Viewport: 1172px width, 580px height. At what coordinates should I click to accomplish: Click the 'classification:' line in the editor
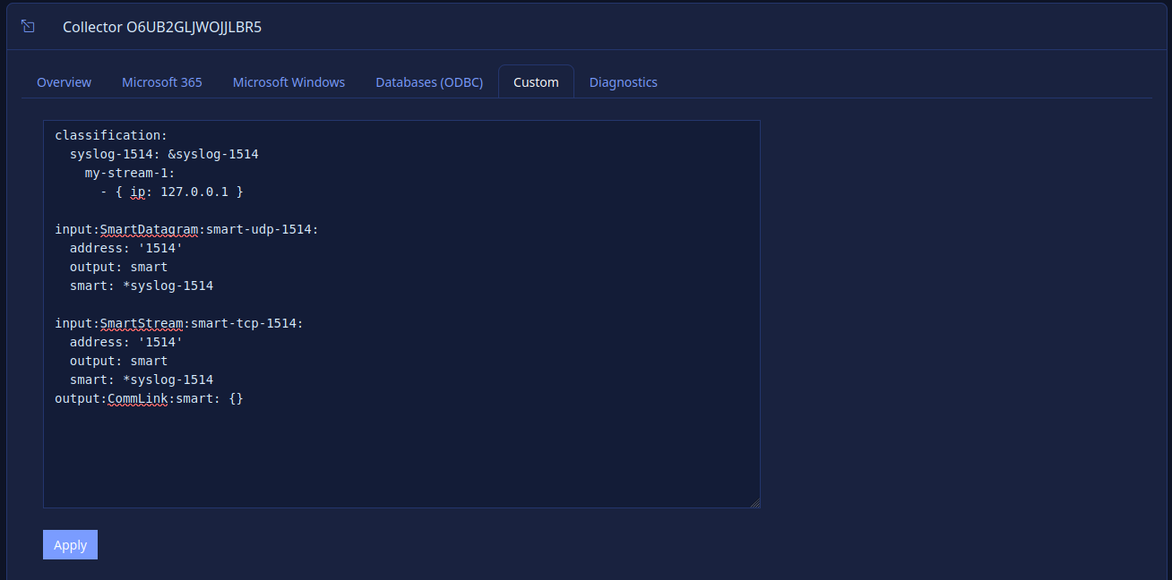pos(111,135)
